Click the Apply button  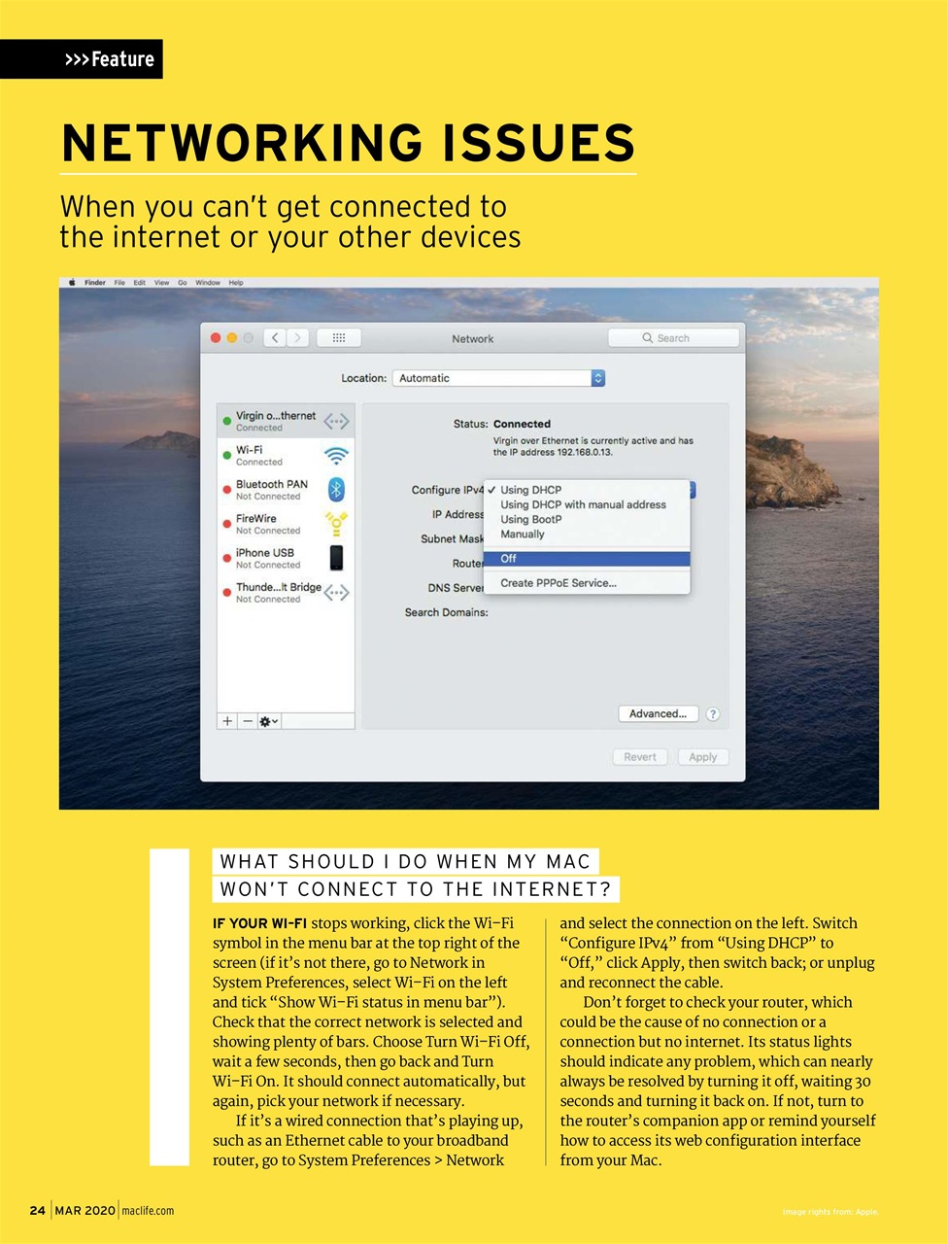702,756
